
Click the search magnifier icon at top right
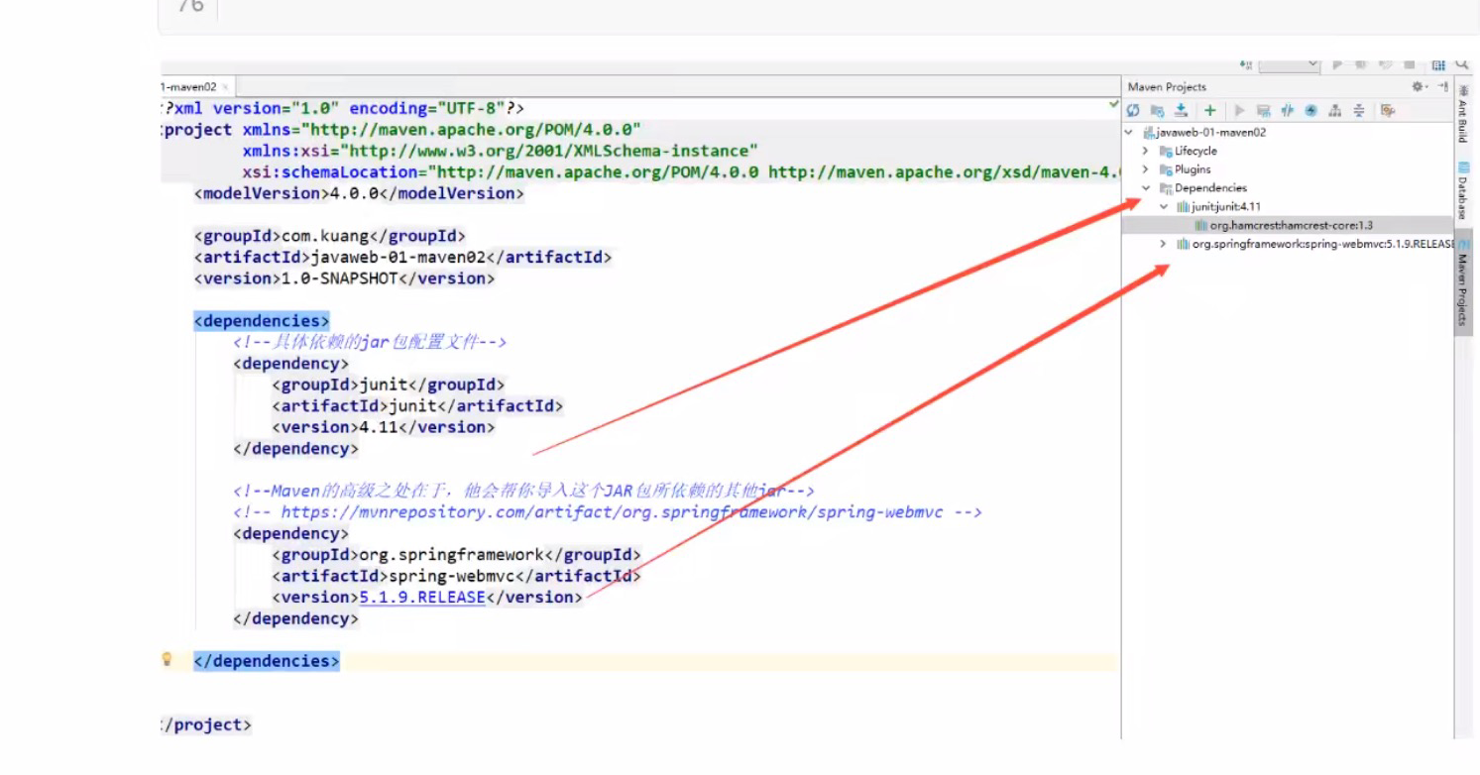pyautogui.click(x=1462, y=63)
